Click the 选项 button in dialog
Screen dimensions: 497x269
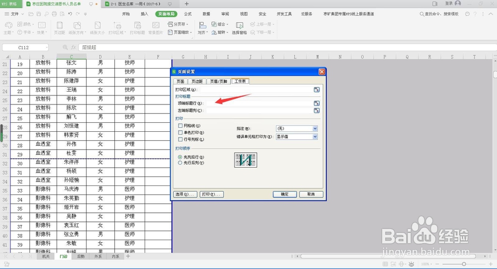tap(185, 194)
